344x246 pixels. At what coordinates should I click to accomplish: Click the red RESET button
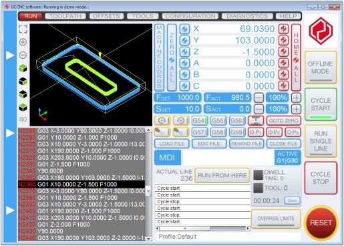[321, 223]
